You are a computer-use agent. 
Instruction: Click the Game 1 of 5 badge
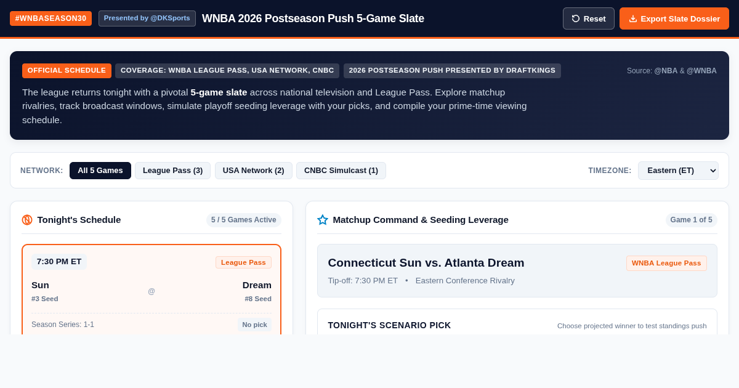(x=691, y=220)
